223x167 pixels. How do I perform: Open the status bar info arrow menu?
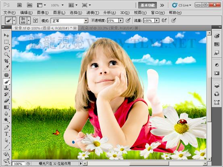point(81,163)
